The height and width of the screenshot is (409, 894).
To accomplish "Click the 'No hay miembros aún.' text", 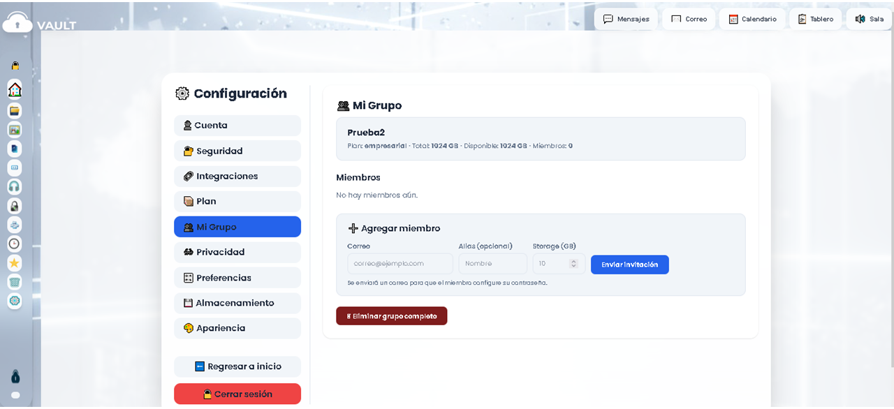I will click(x=377, y=195).
